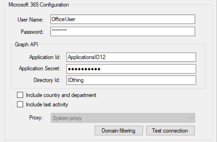The image size is (217, 142).
Task: Focus the Password field
Action: 123,31
